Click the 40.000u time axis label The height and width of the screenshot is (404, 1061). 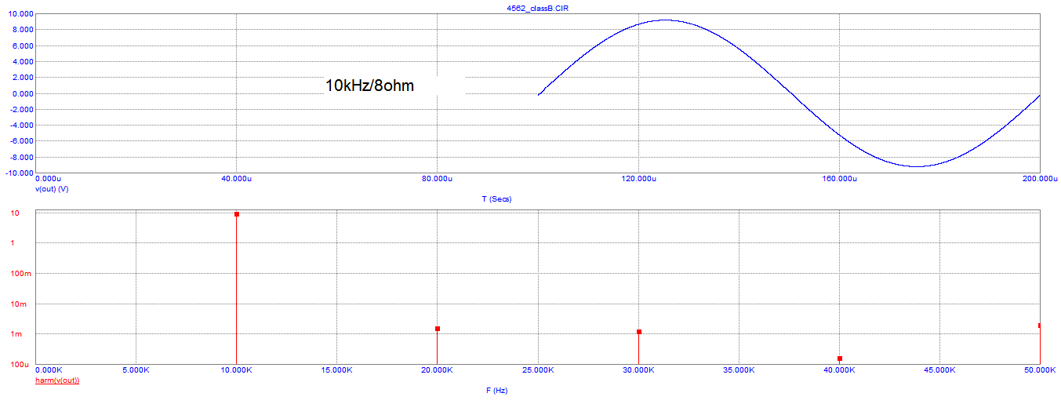coord(237,180)
